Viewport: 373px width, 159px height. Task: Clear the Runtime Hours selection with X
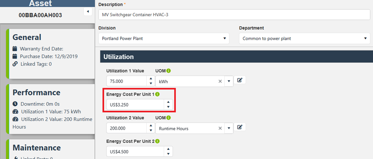click(x=220, y=129)
